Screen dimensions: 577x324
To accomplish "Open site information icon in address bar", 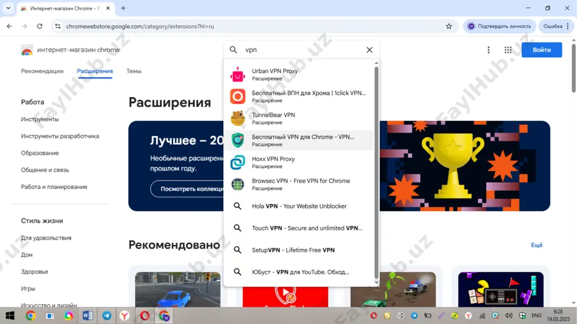I will pos(58,26).
